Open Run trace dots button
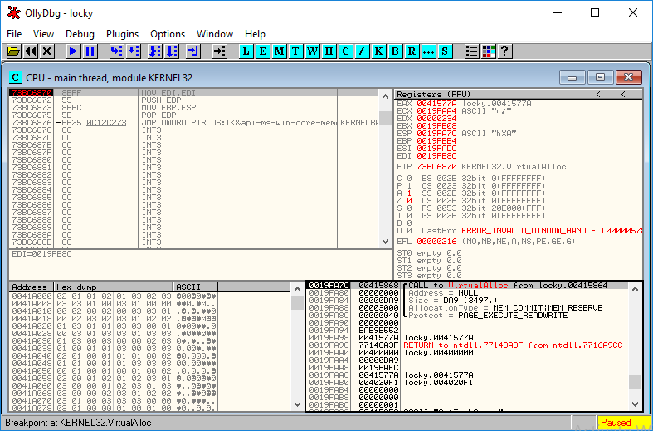Screen dimensions: 653x431 (428, 51)
